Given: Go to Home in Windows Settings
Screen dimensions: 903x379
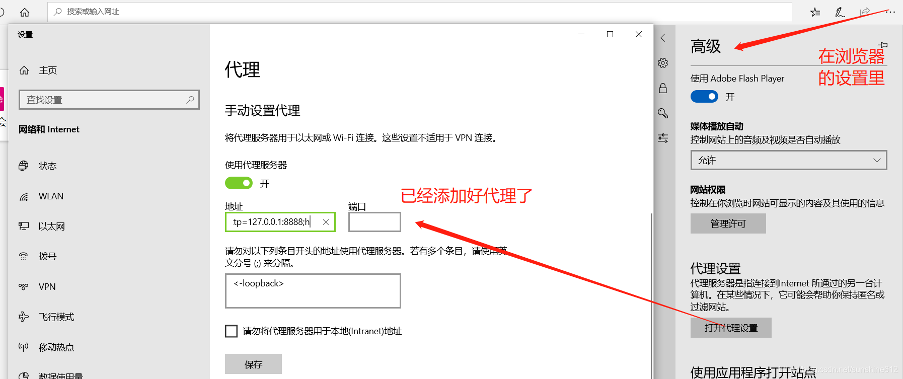Looking at the screenshot, I should (x=38, y=70).
